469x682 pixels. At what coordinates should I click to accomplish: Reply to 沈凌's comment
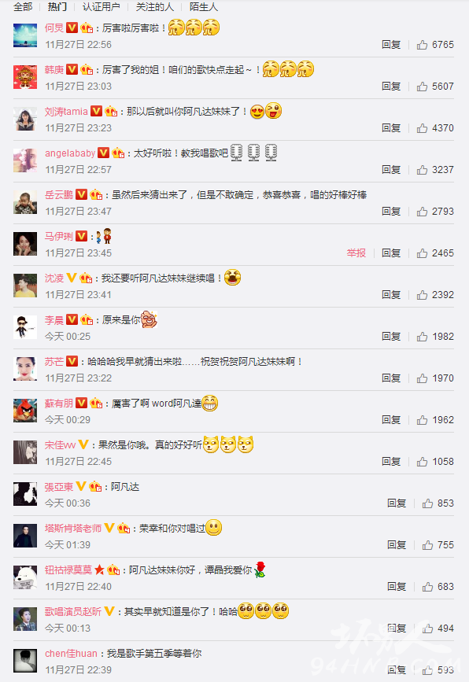tap(390, 295)
